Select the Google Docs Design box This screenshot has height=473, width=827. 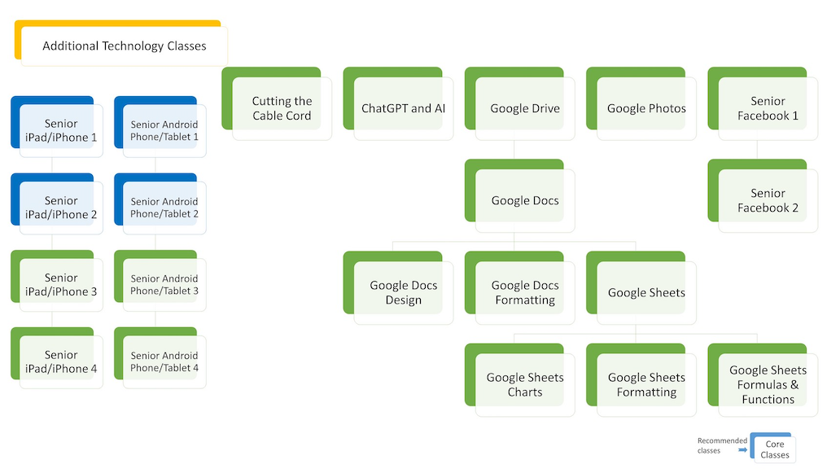pyautogui.click(x=398, y=288)
